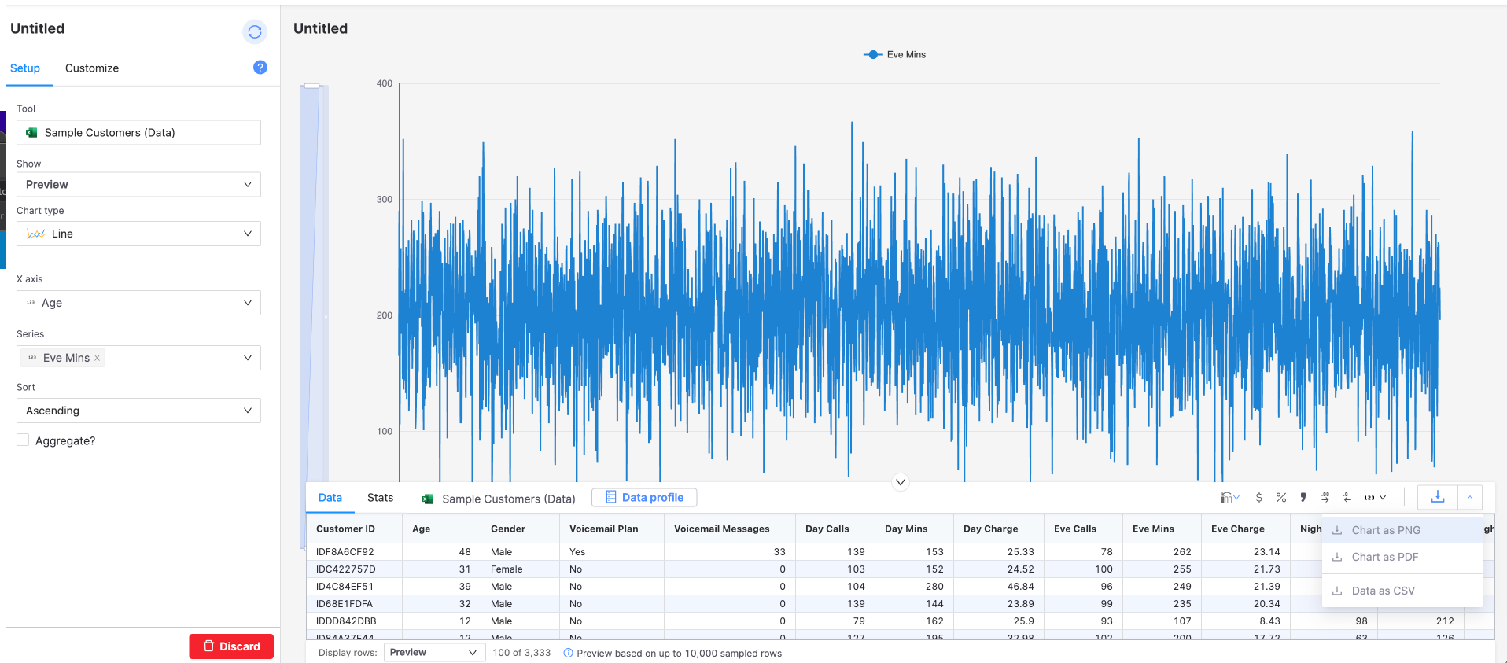Image resolution: width=1507 pixels, height=663 pixels.
Task: Open the blue help question mark icon
Action: point(260,68)
